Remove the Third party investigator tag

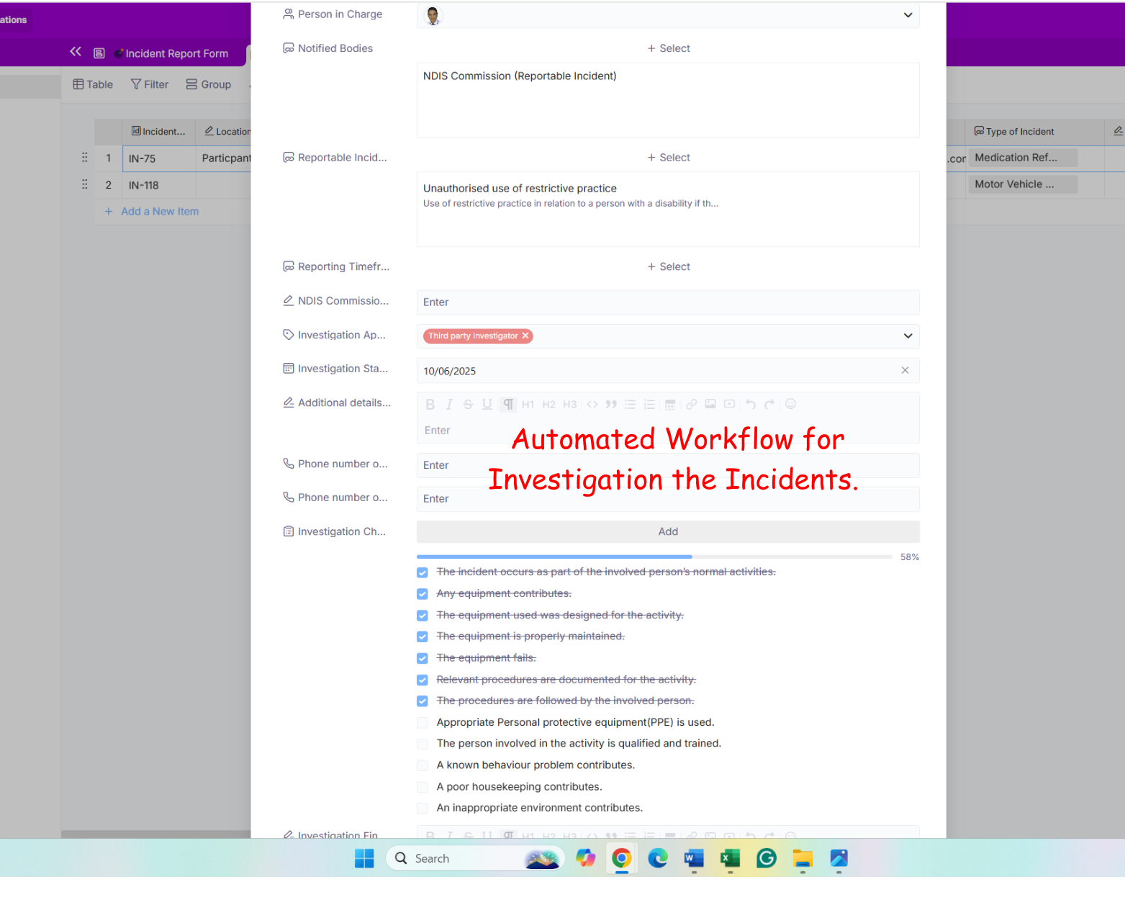point(525,336)
